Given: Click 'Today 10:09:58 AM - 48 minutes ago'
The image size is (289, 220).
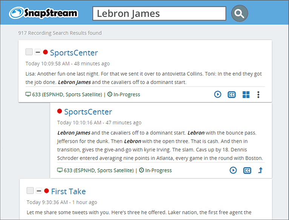Looking at the screenshot, I should (68, 64).
